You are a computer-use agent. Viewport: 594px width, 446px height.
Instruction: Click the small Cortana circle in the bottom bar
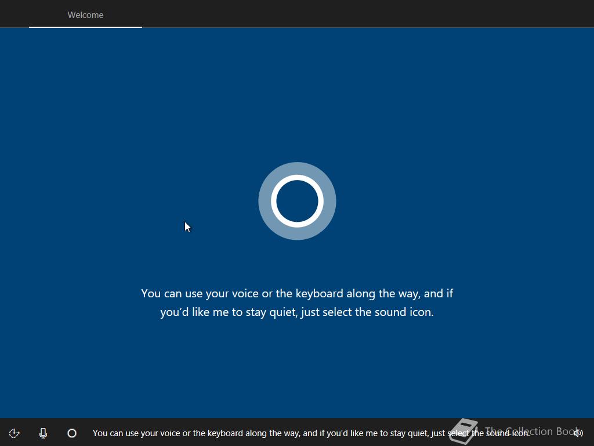click(72, 433)
